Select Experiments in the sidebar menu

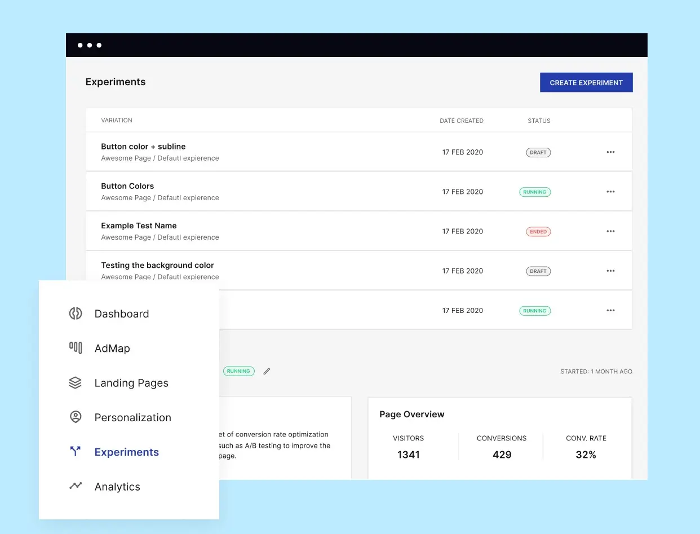coord(126,452)
